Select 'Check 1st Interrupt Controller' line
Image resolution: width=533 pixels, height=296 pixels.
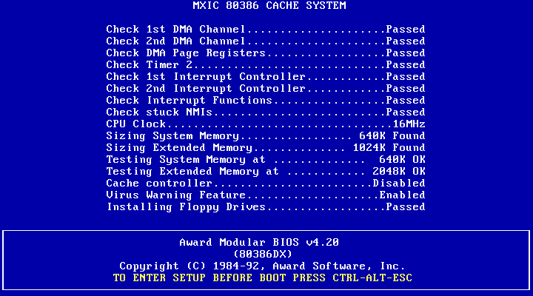tap(266, 77)
